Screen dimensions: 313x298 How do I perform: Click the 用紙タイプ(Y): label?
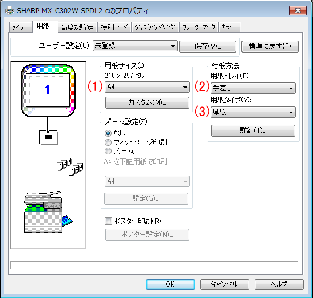pyautogui.click(x=231, y=100)
